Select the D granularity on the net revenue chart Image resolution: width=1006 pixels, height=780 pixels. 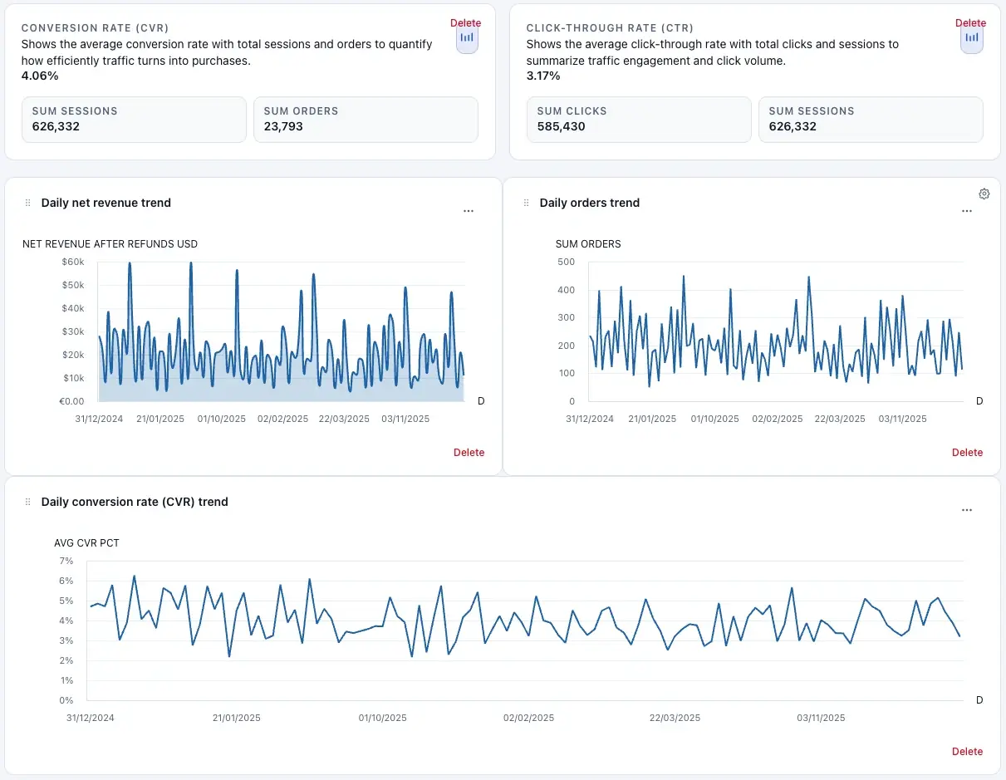click(x=480, y=400)
